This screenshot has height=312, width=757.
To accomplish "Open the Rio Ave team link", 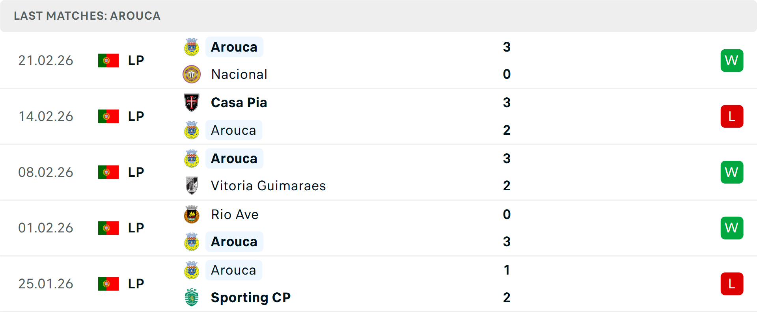I will [235, 214].
